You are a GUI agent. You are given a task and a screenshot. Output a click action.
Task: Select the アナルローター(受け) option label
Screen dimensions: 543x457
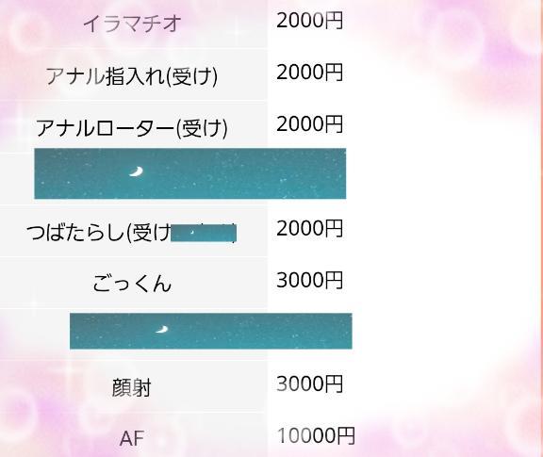click(132, 128)
